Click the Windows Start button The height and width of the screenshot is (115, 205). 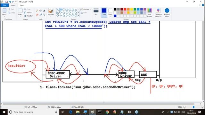click(4, 112)
